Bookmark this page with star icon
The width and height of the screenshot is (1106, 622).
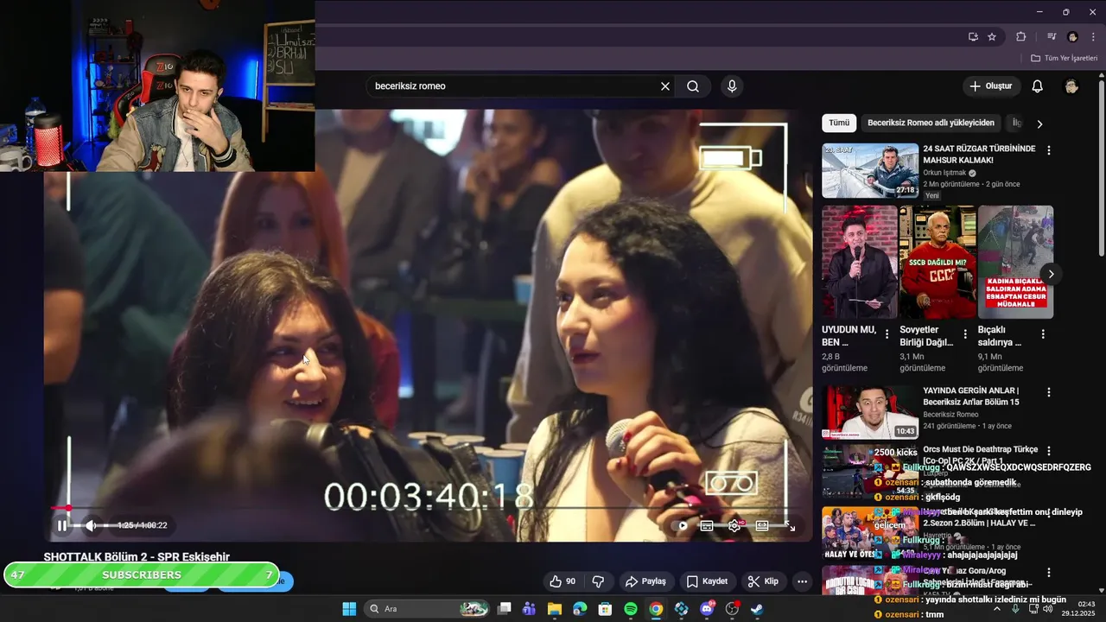992,36
